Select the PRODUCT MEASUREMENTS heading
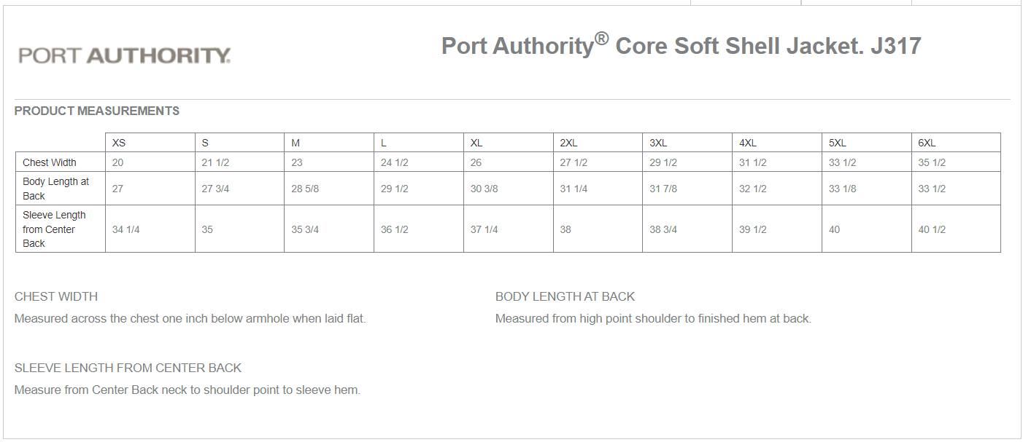This screenshot has width=1023, height=442. pyautogui.click(x=97, y=111)
